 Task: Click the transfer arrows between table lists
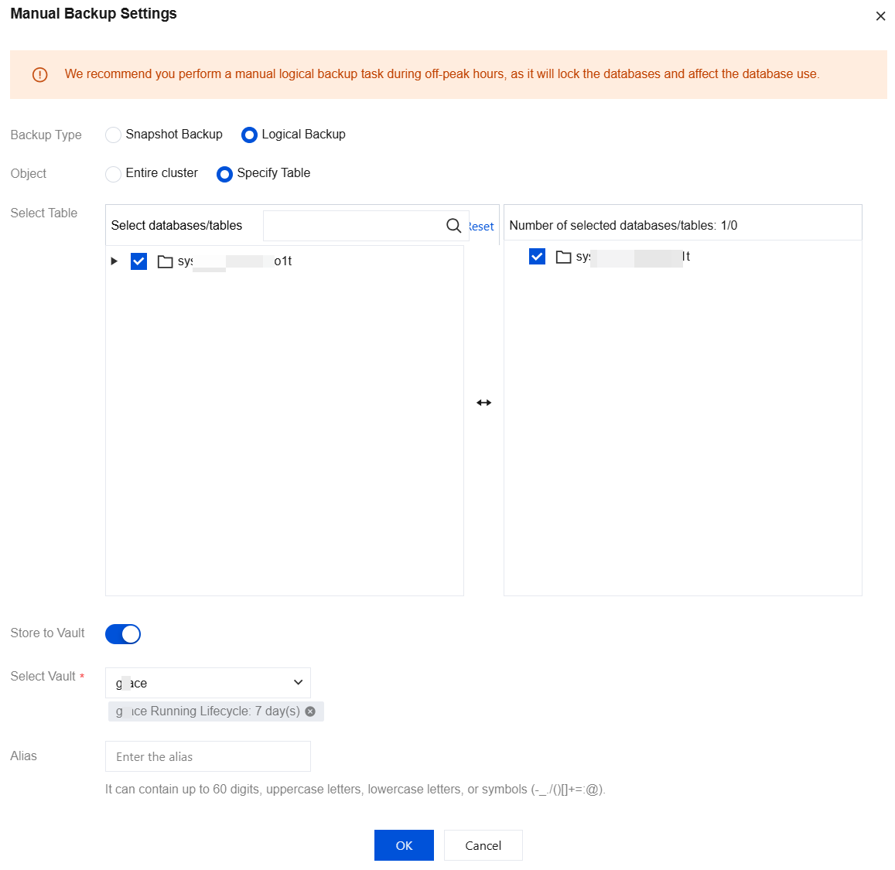point(484,403)
